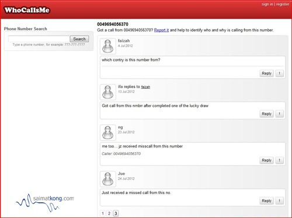The height and width of the screenshot is (218, 292).
Task: Click the WhoCallsMe site logo
Action: click(27, 10)
